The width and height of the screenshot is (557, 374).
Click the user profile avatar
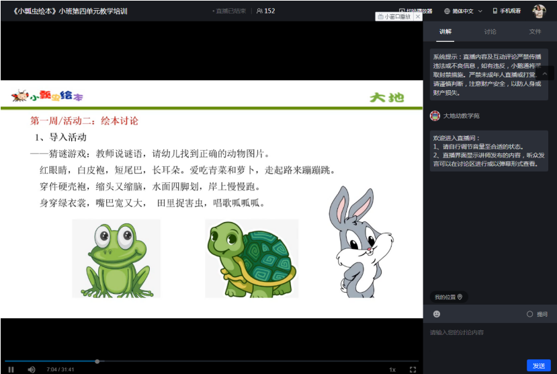coord(539,11)
